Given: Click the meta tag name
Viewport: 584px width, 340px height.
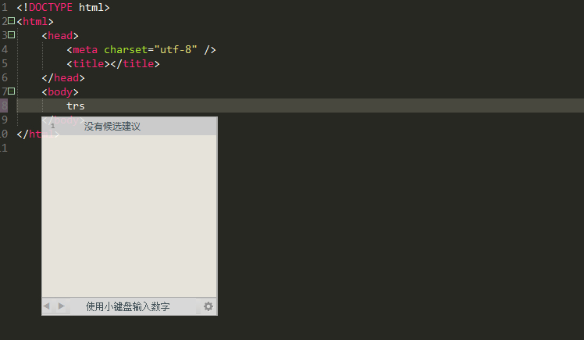Looking at the screenshot, I should pyautogui.click(x=85, y=49).
